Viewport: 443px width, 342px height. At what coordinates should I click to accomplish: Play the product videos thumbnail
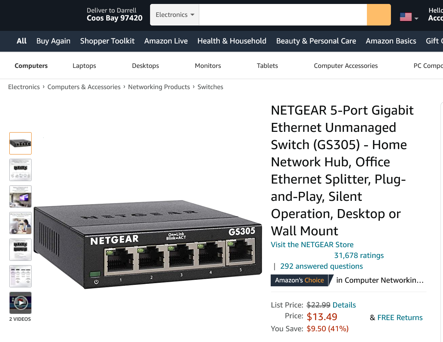(20, 303)
